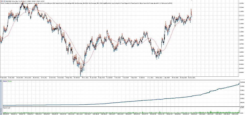Click the first chart icon beside EURUSD title
The image size is (245, 115).
1,1
